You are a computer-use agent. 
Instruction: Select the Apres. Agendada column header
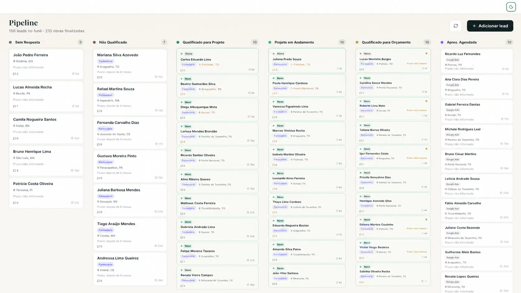click(461, 42)
